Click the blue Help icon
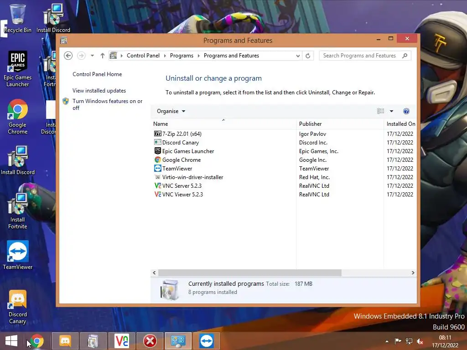The width and height of the screenshot is (467, 350). tap(406, 111)
